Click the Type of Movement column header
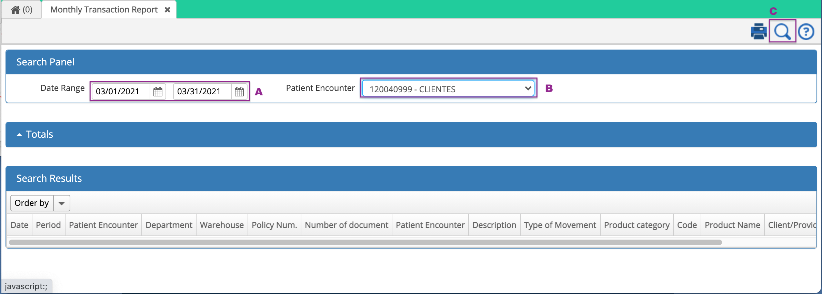This screenshot has height=294, width=822. (x=560, y=225)
